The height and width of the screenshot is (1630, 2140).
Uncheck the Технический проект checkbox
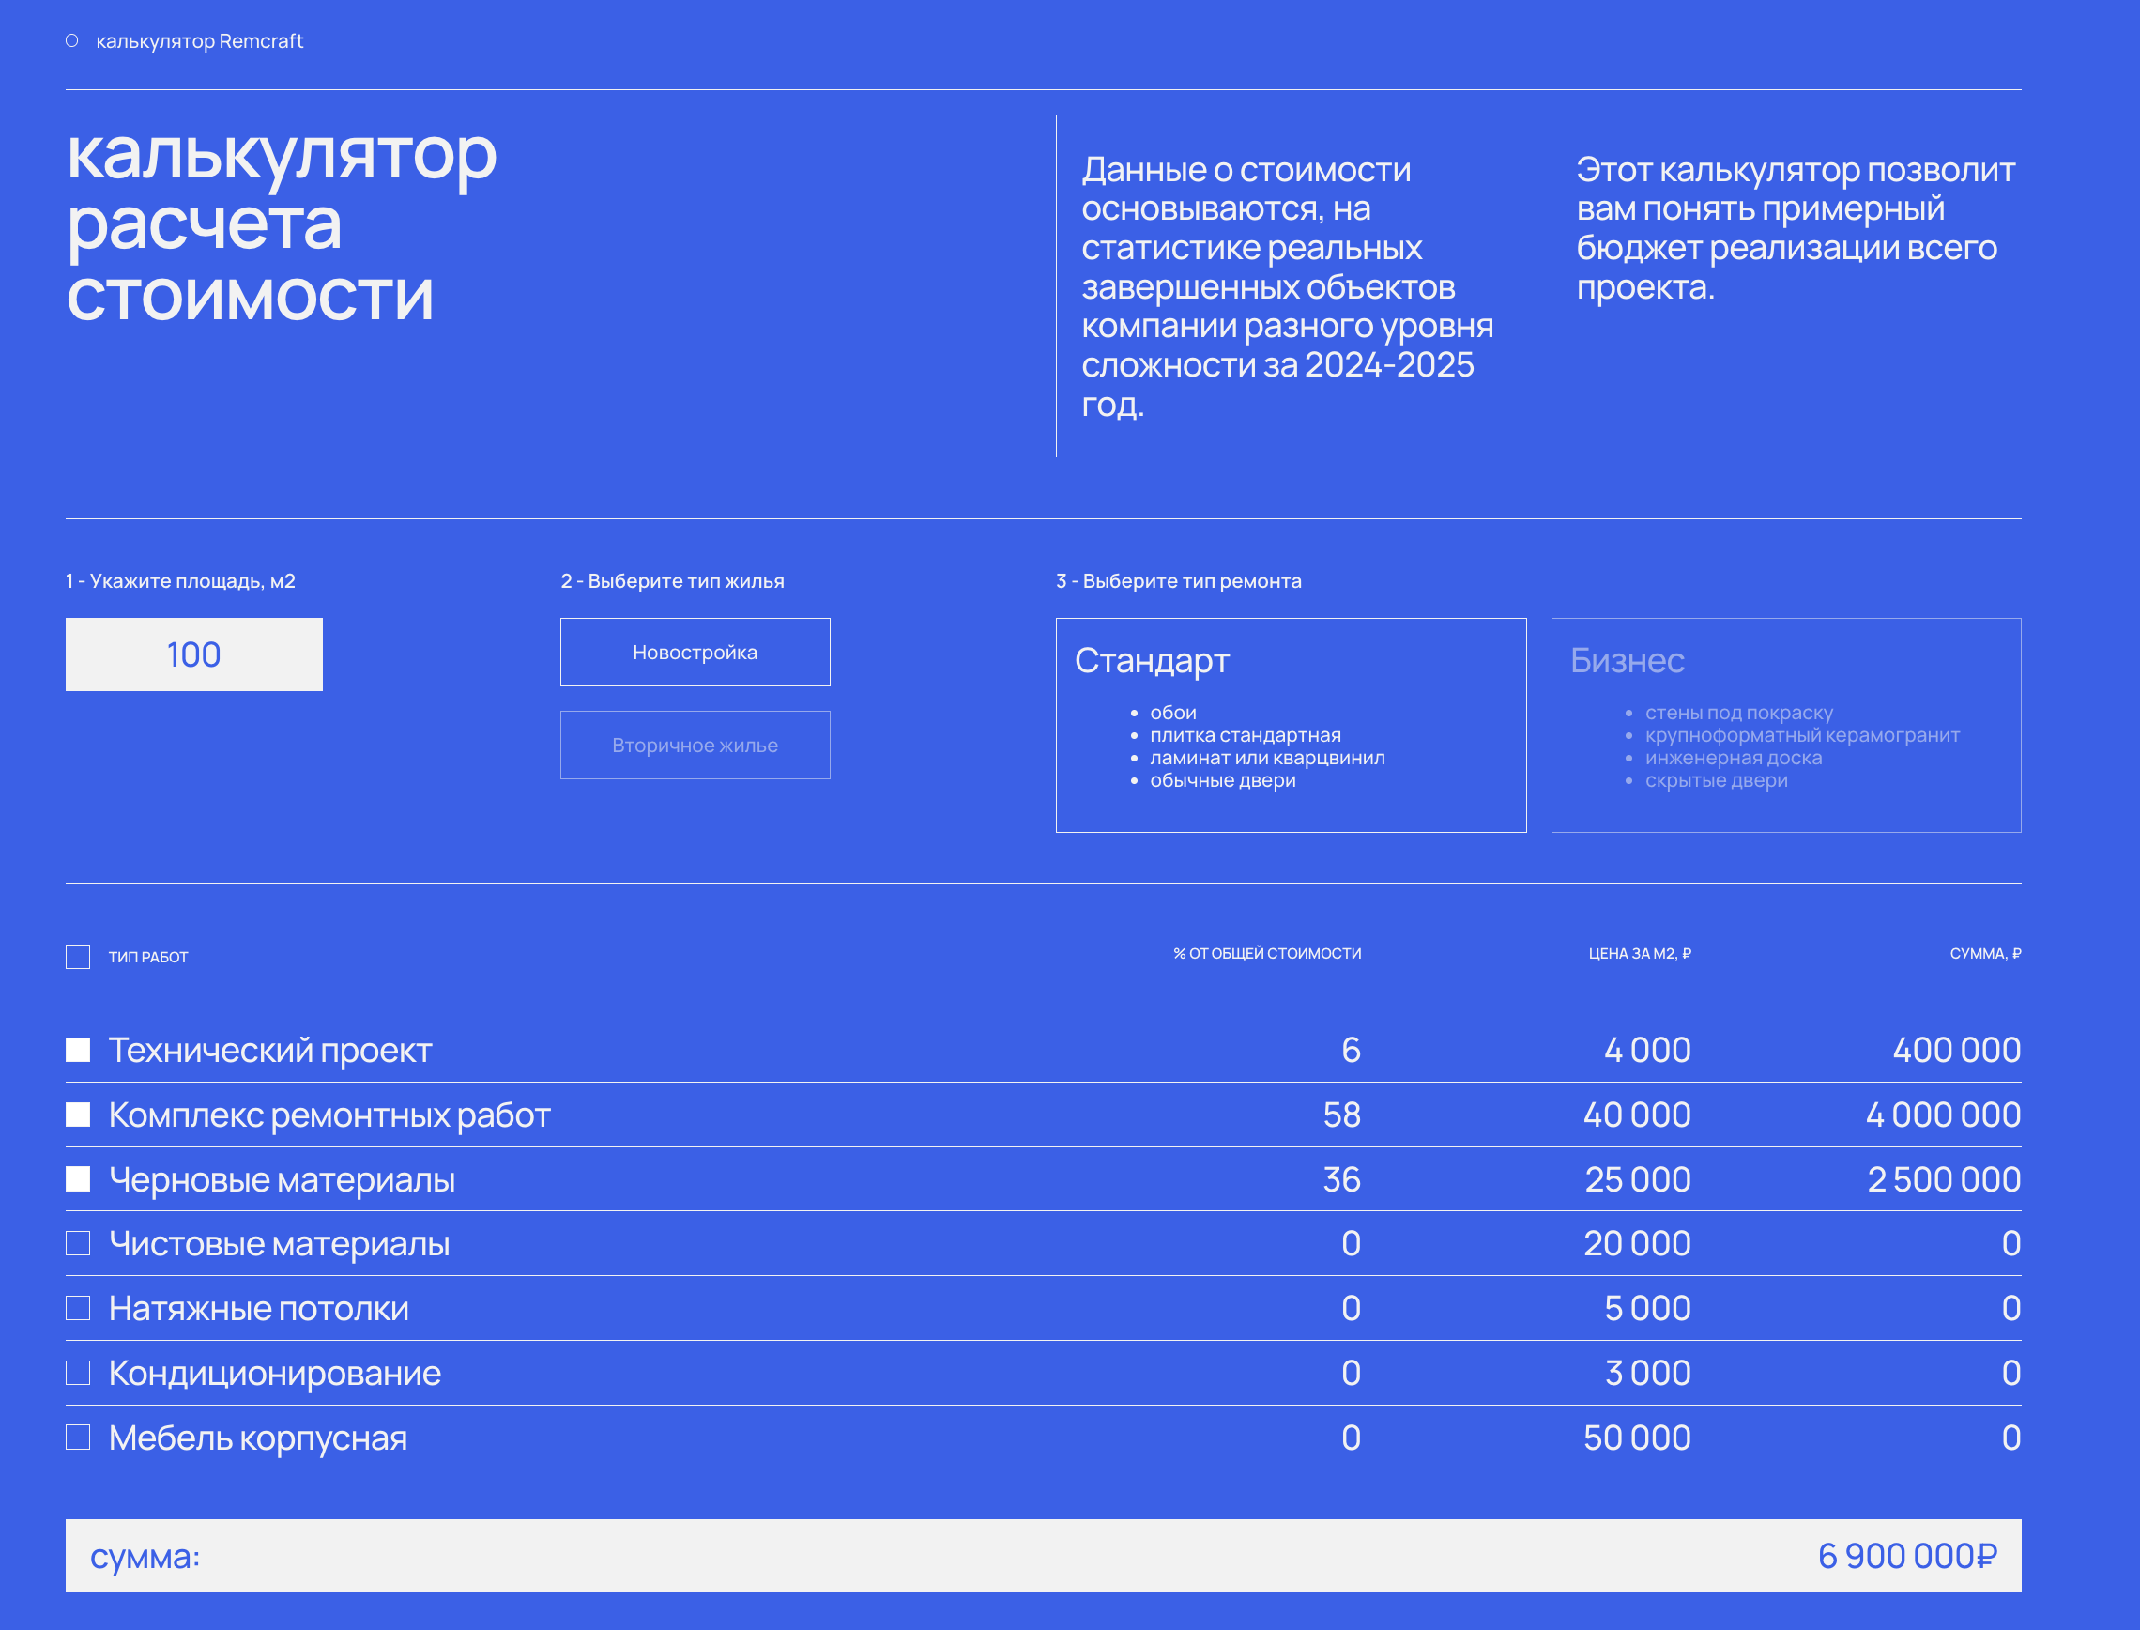point(78,1050)
